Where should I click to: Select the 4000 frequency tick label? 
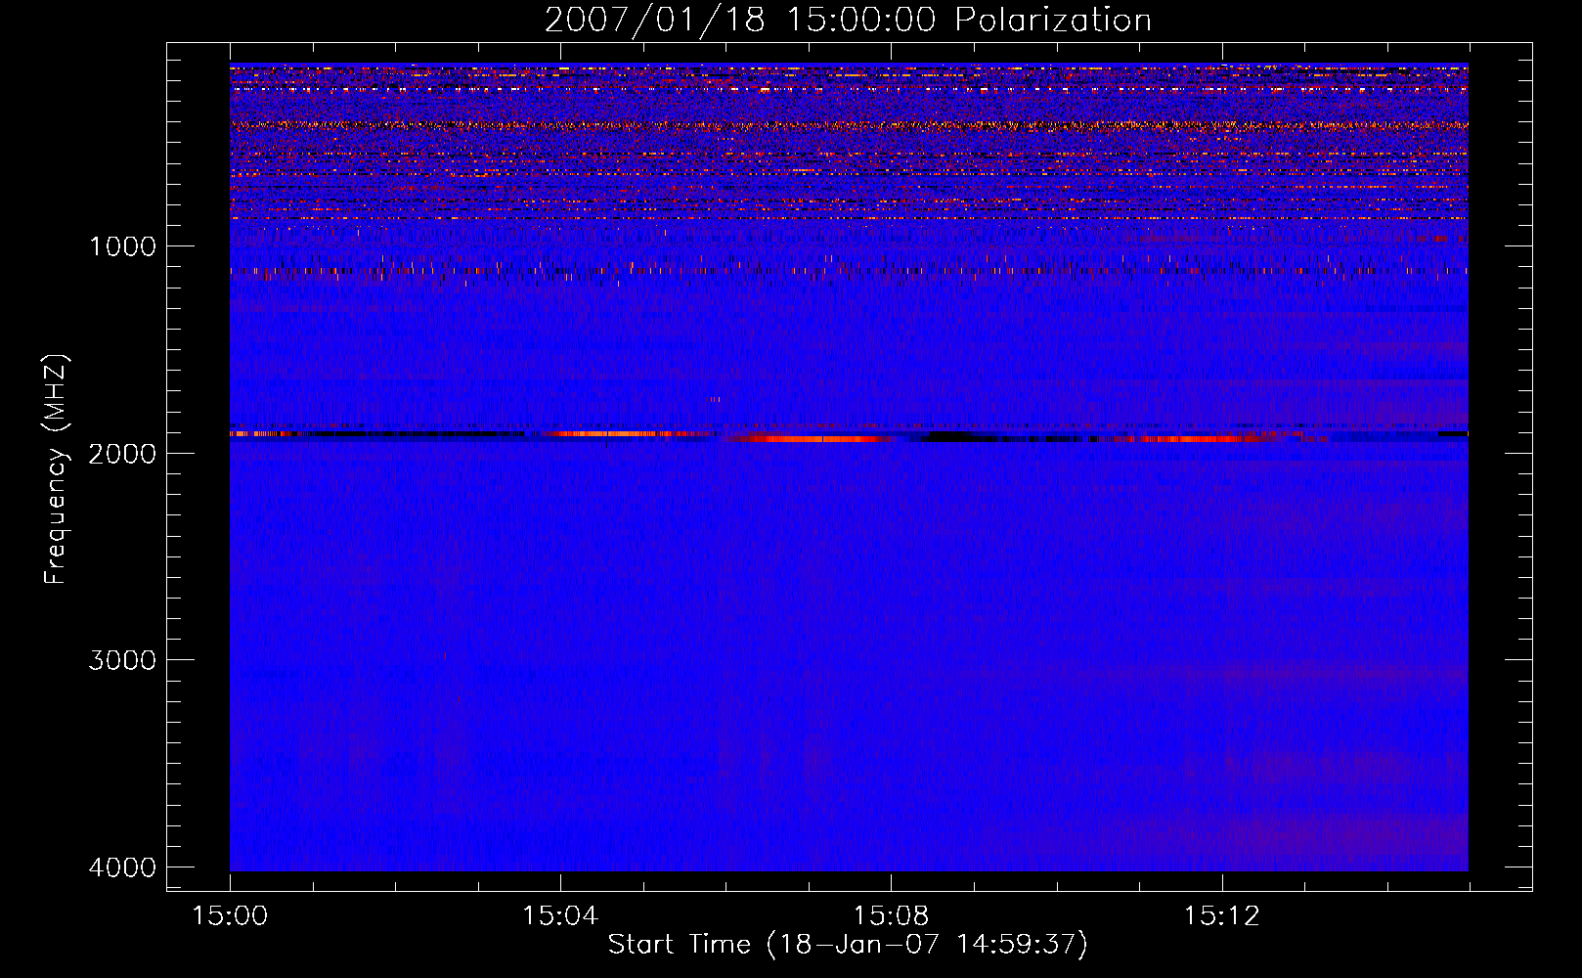point(122,867)
